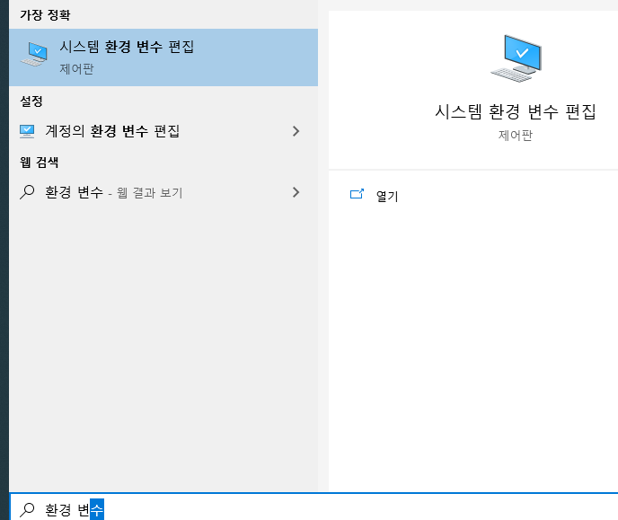
Task: Expand the chevron for the 환경 변수 web result
Action: (x=296, y=192)
